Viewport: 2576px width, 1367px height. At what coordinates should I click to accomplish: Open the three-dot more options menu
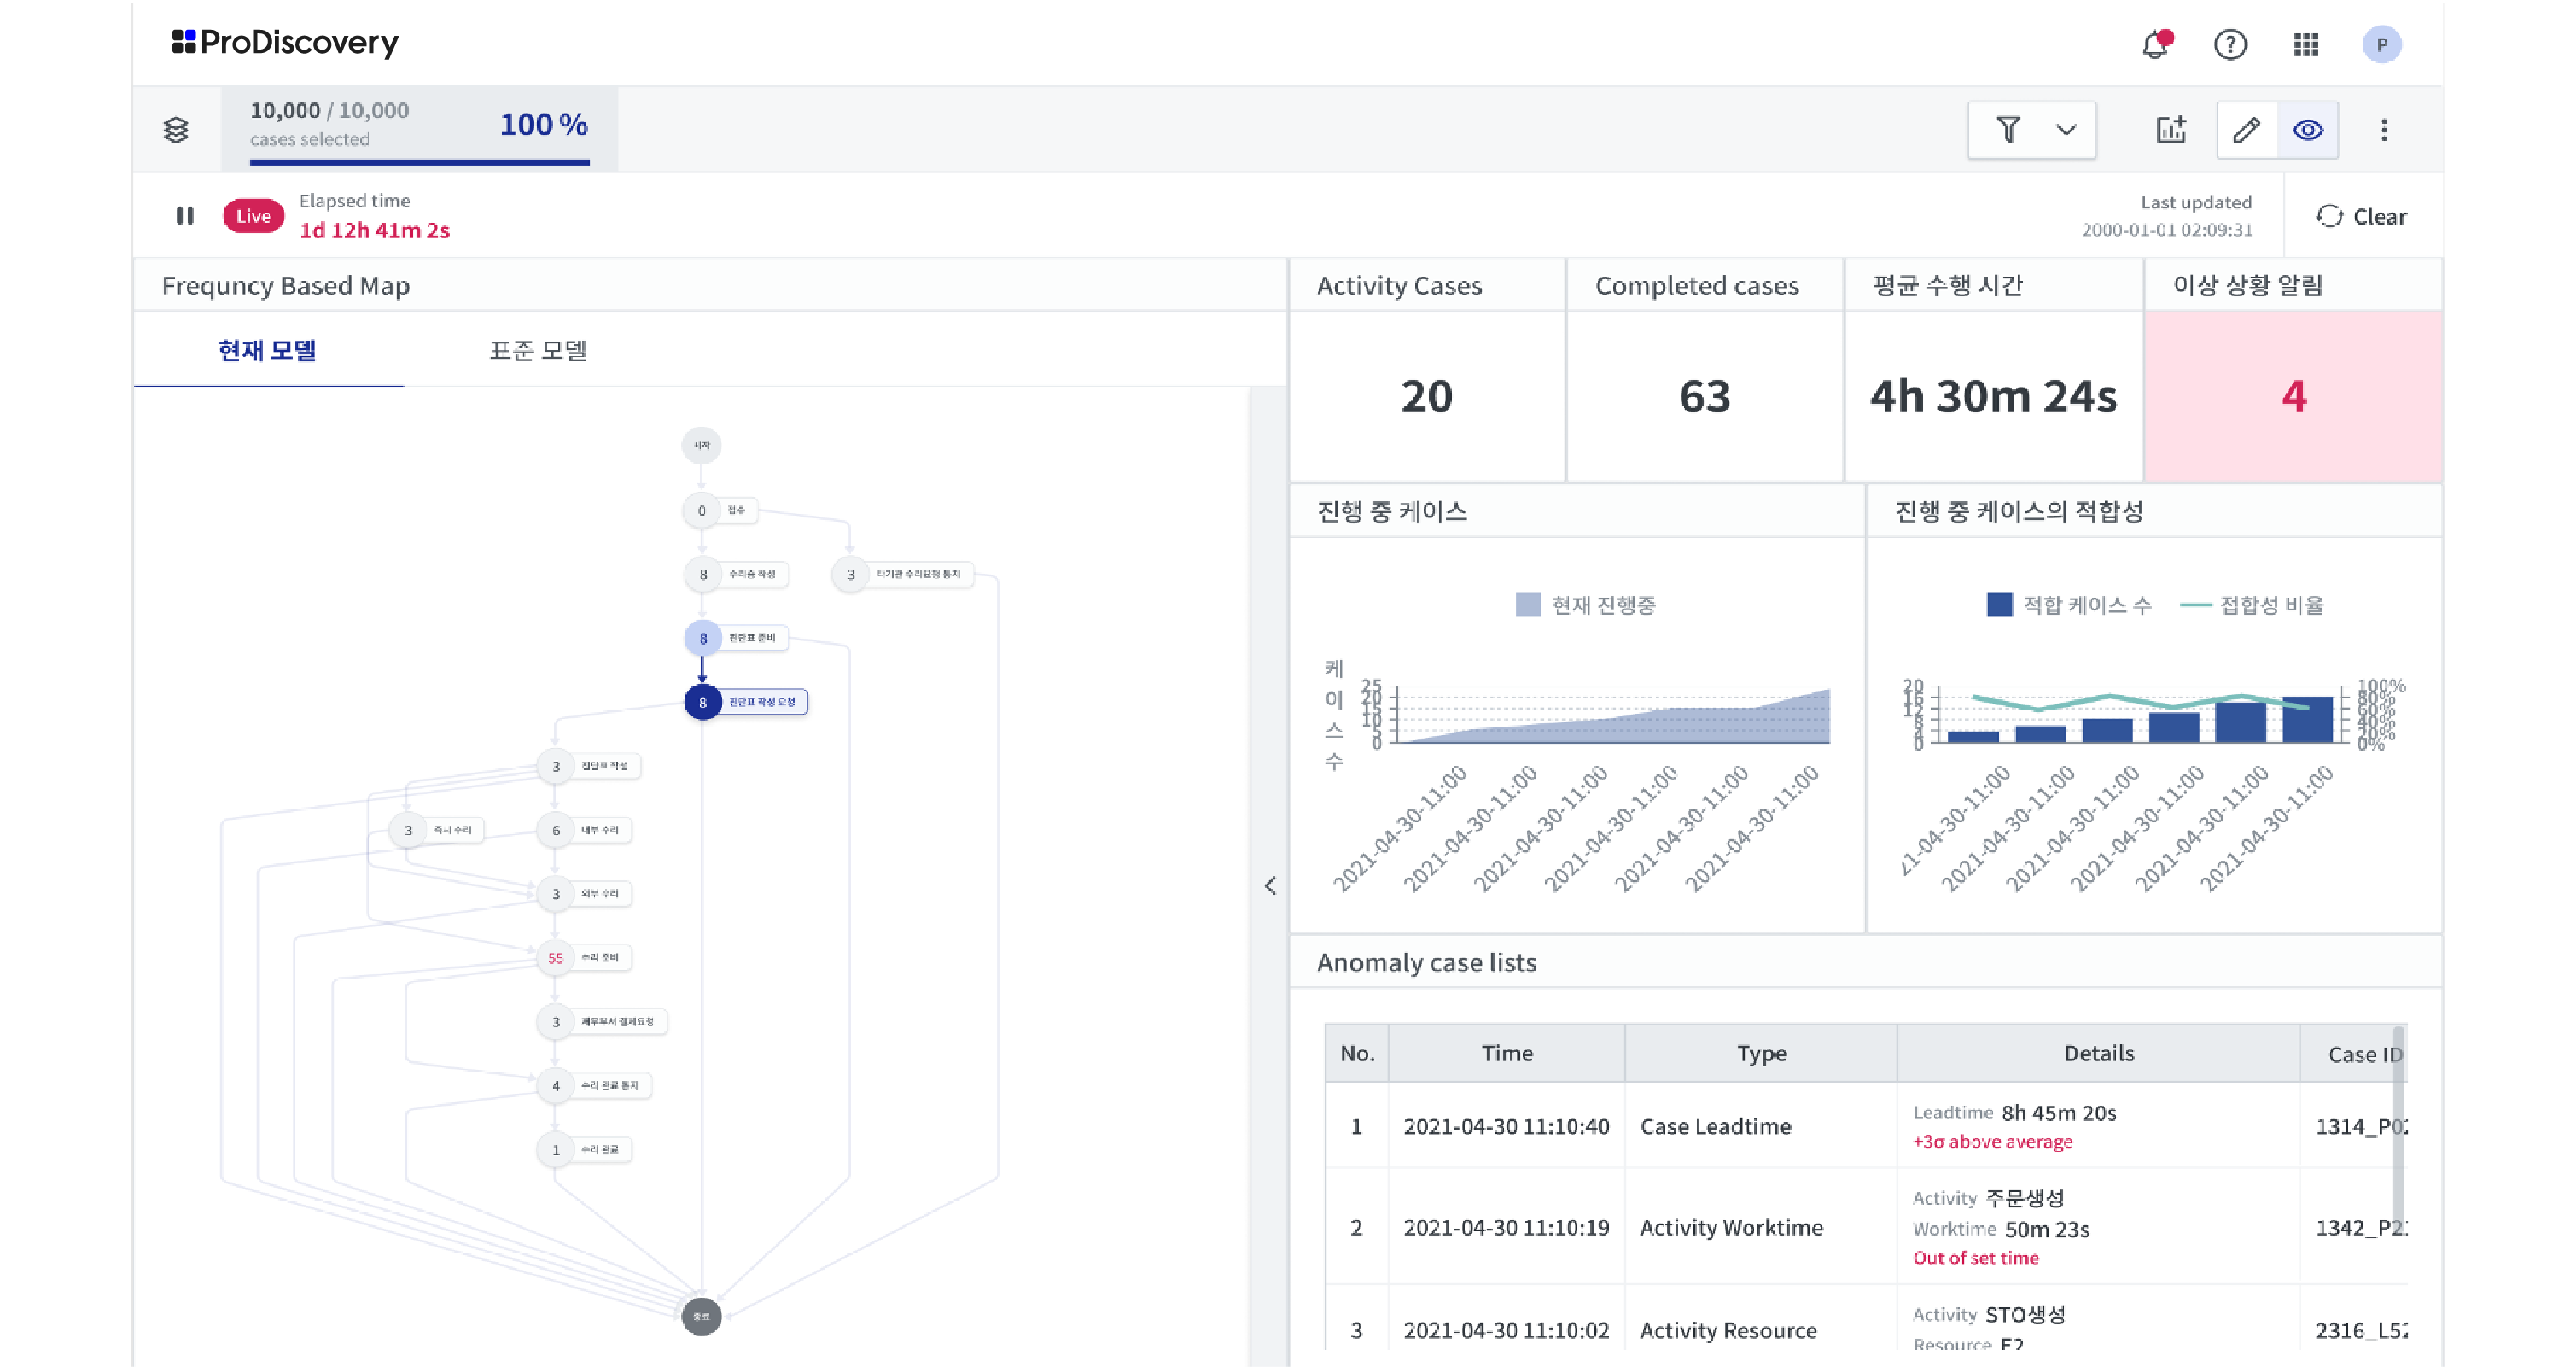pyautogui.click(x=2384, y=130)
